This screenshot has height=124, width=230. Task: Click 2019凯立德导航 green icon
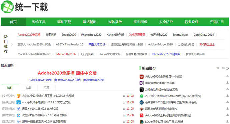click(x=142, y=96)
